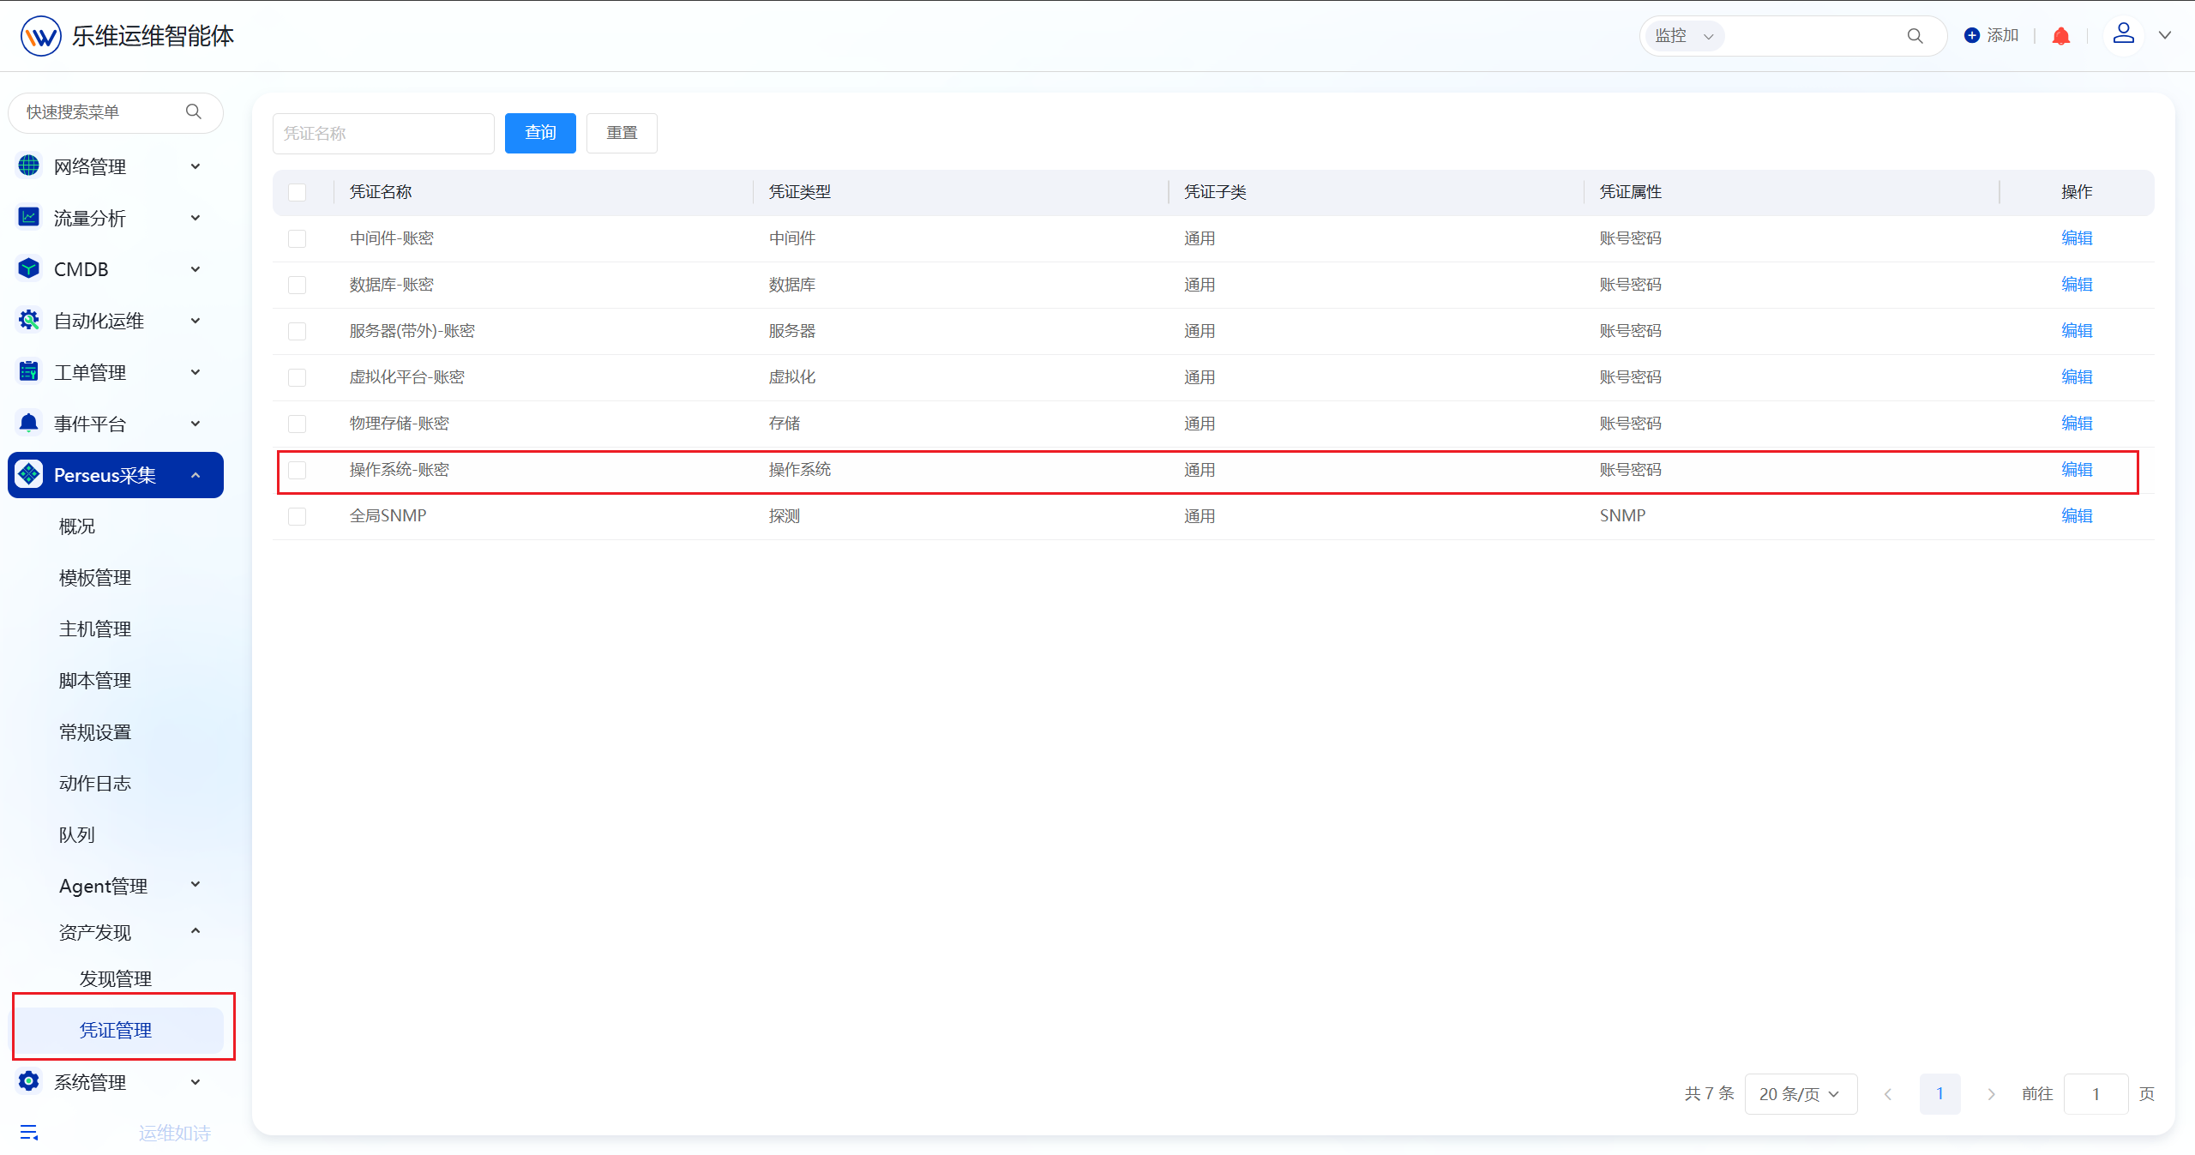The height and width of the screenshot is (1155, 2195).
Task: Expand the CMDB menu chevron
Action: [x=195, y=269]
